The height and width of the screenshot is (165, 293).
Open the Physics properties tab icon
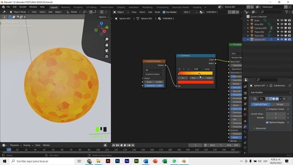[245, 137]
